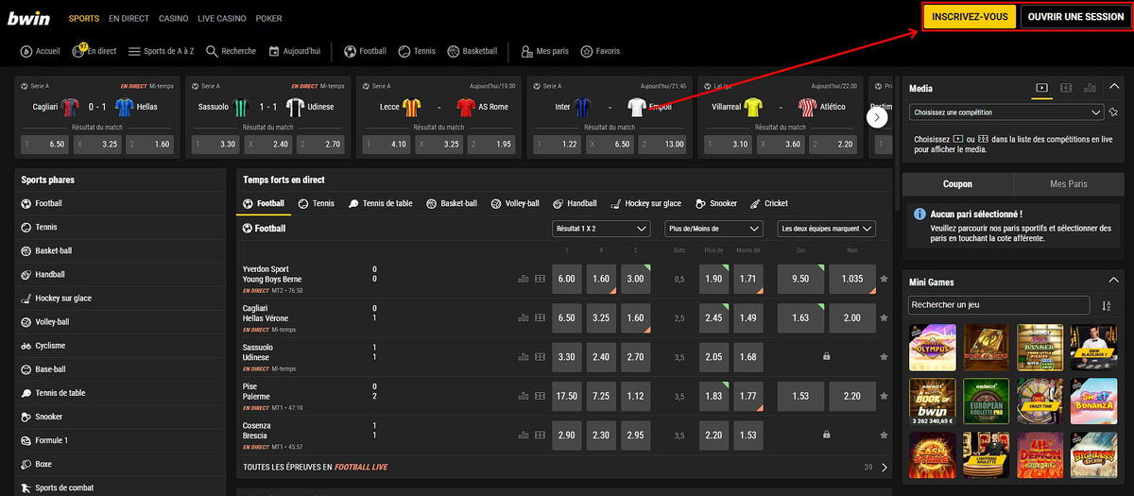Select Cricket tab in Temps forts
This screenshot has width=1134, height=496.
[769, 203]
